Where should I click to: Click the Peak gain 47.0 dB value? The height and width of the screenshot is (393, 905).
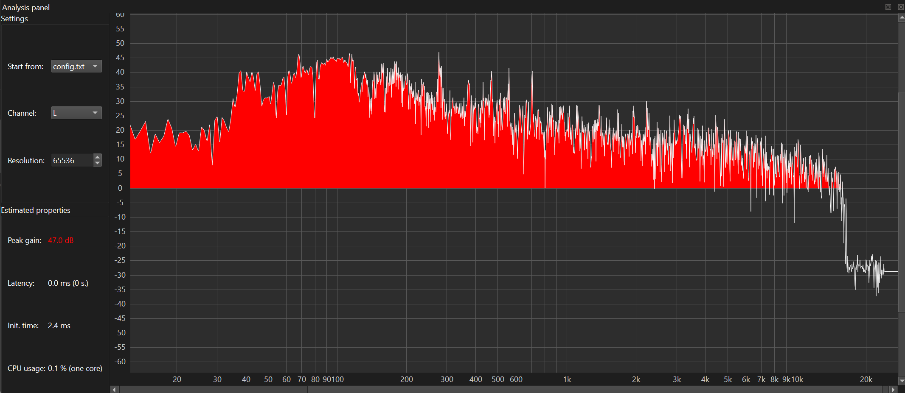pyautogui.click(x=61, y=240)
